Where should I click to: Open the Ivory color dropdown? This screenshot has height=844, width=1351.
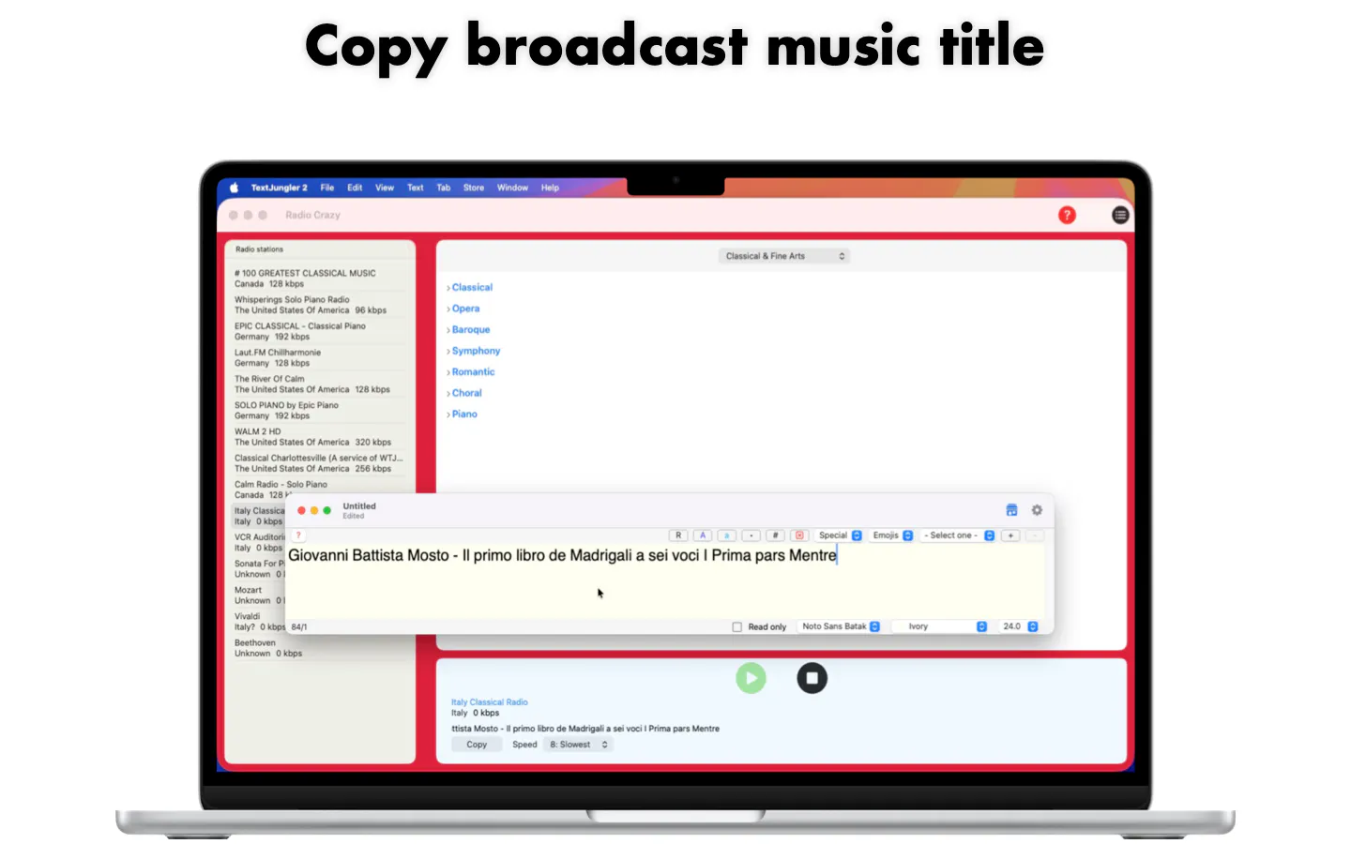click(x=941, y=626)
